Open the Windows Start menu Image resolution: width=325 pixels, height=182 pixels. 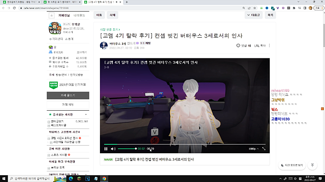coord(4,178)
